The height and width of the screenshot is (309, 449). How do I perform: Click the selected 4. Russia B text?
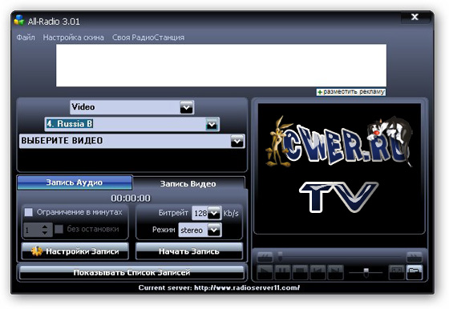pyautogui.click(x=70, y=124)
